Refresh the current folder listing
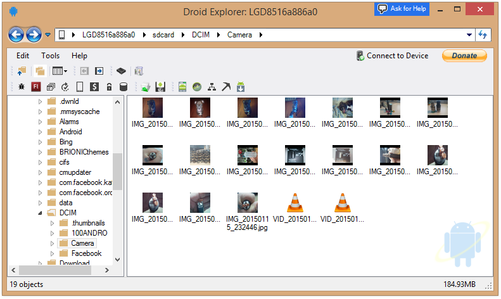 [483, 34]
